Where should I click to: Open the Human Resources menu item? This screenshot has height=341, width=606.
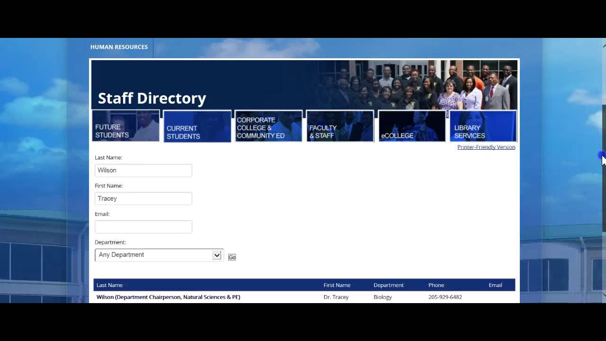point(119,47)
